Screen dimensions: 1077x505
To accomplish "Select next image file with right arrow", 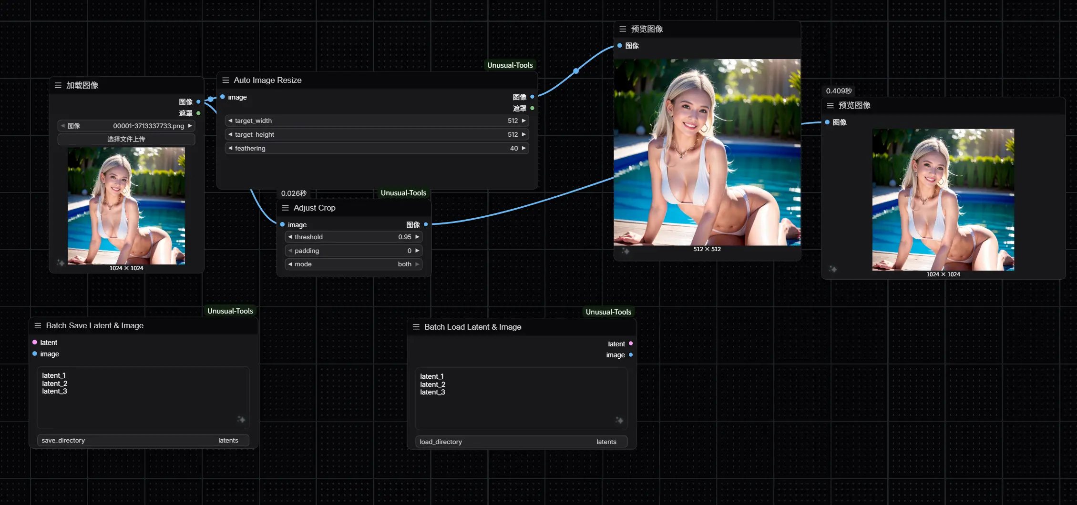I will (x=190, y=126).
